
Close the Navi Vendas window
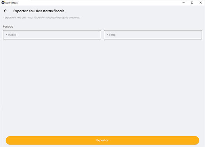point(201,3)
